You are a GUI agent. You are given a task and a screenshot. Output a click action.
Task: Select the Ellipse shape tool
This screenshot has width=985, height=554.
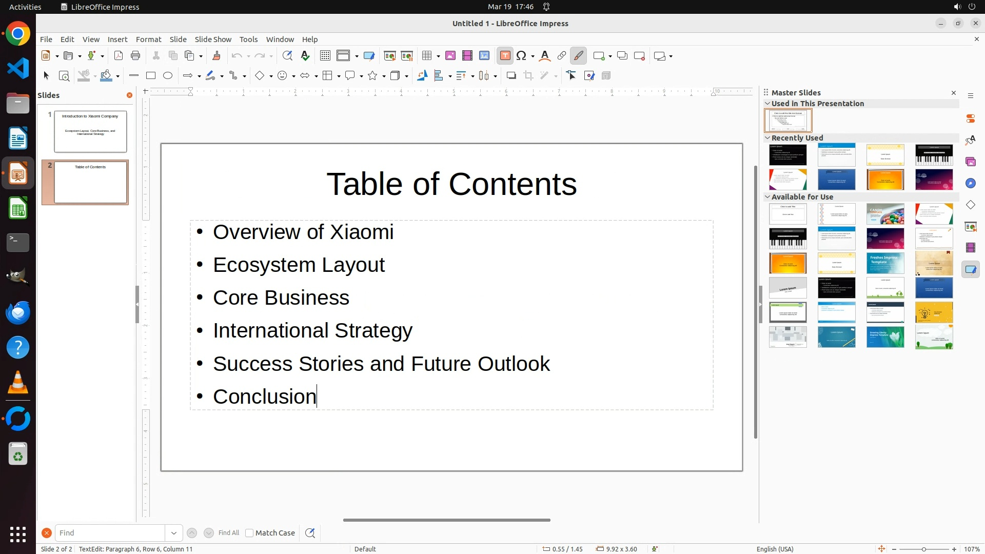[168, 76]
